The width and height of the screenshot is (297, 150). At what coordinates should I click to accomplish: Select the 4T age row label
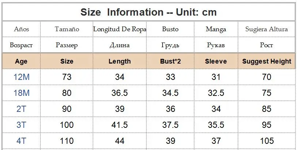(21, 141)
